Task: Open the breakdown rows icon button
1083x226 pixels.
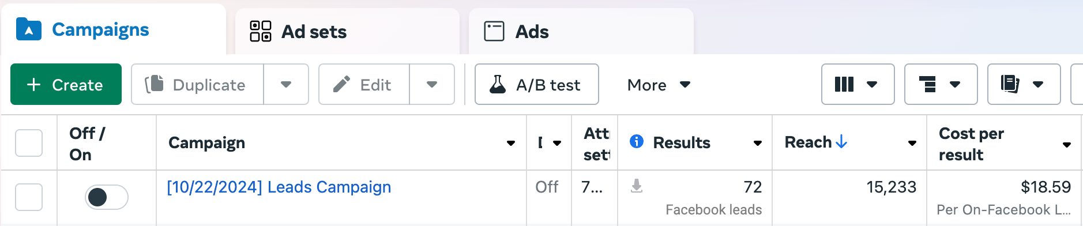Action: point(941,84)
